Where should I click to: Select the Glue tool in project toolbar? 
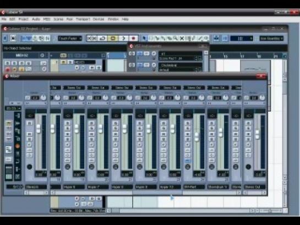163,38
